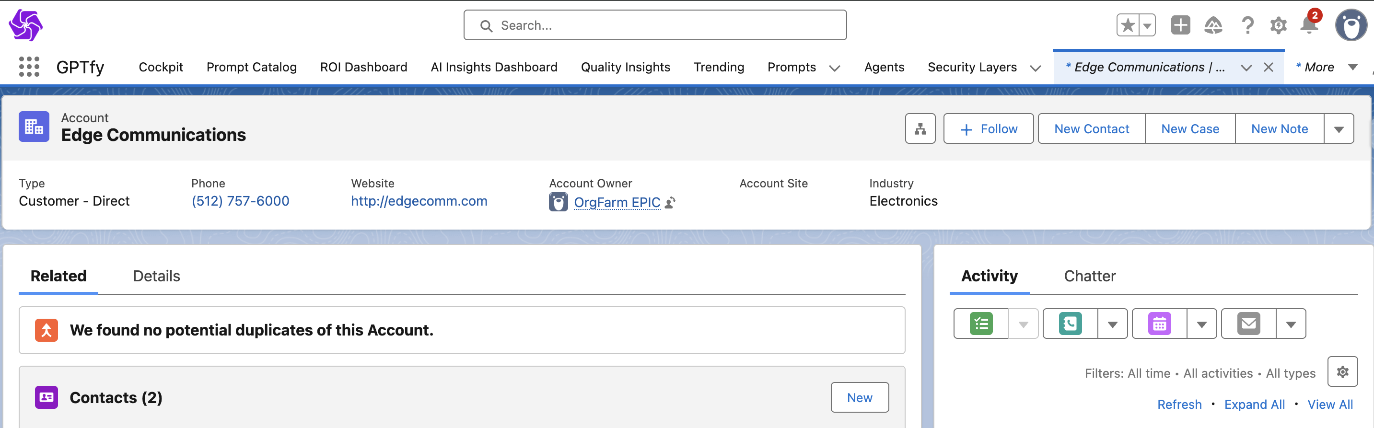Image resolution: width=1374 pixels, height=428 pixels.
Task: Click the New Task green icon
Action: (x=981, y=324)
